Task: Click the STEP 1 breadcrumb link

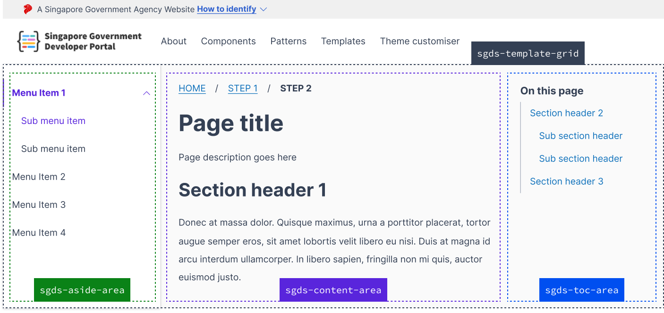Action: pyautogui.click(x=243, y=89)
